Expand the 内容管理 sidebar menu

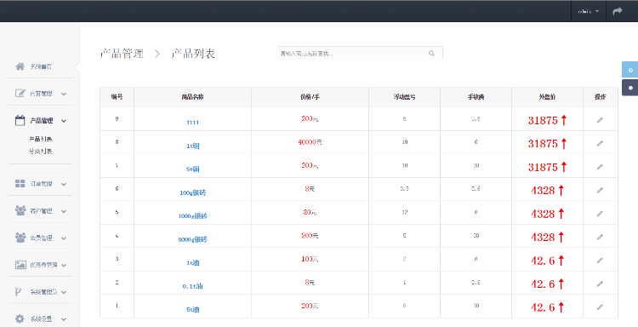click(40, 94)
